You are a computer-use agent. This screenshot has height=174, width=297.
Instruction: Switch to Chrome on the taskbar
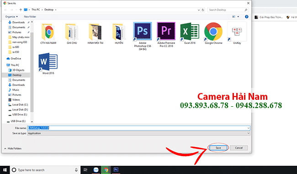coord(106,170)
